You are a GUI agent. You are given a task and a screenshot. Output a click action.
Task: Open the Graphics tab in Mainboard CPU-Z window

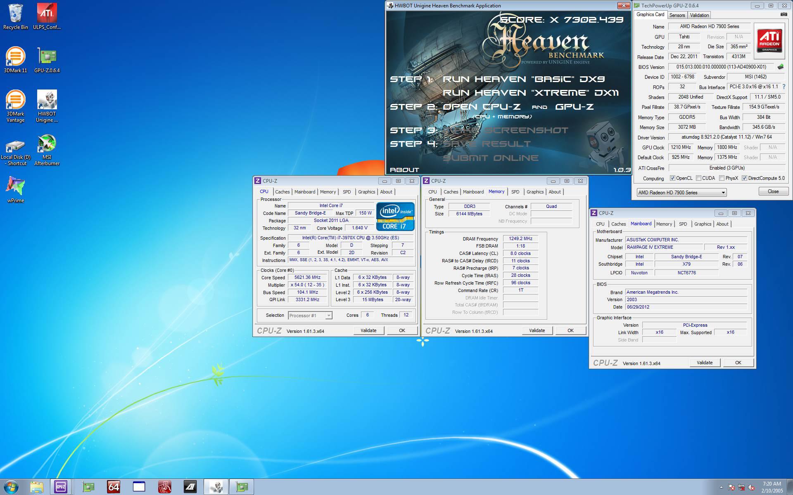[703, 224]
